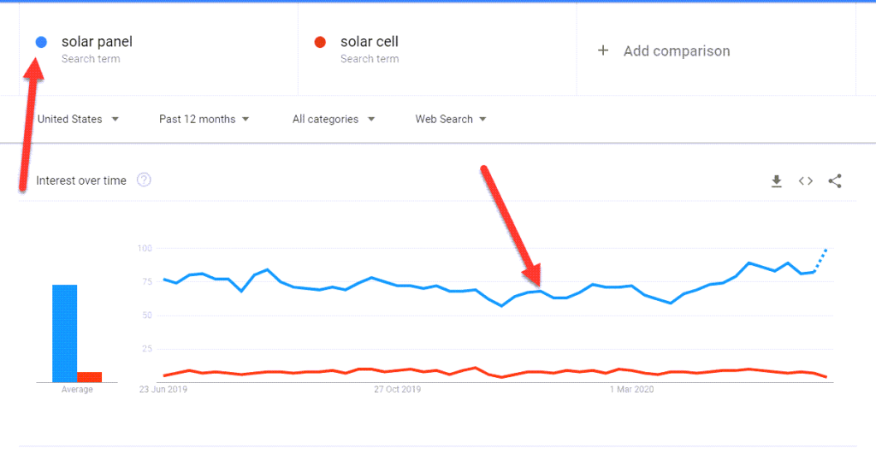Click the 1 Mar 2020 axis label
The image size is (876, 460).
click(x=631, y=389)
